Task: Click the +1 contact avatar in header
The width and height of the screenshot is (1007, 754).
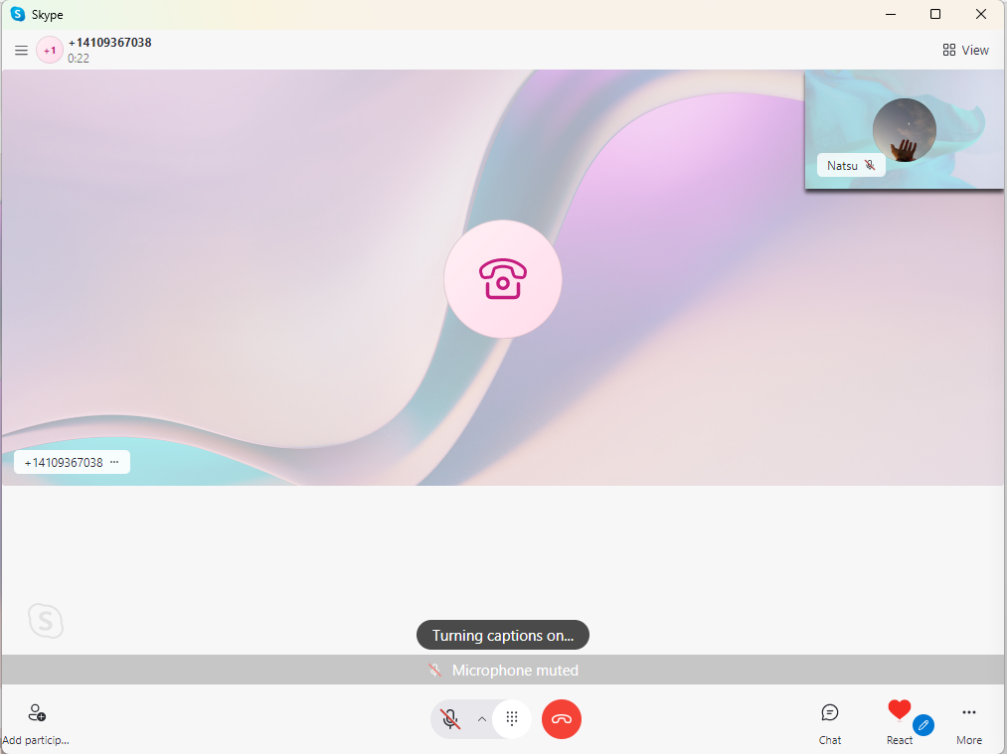Action: [50, 50]
